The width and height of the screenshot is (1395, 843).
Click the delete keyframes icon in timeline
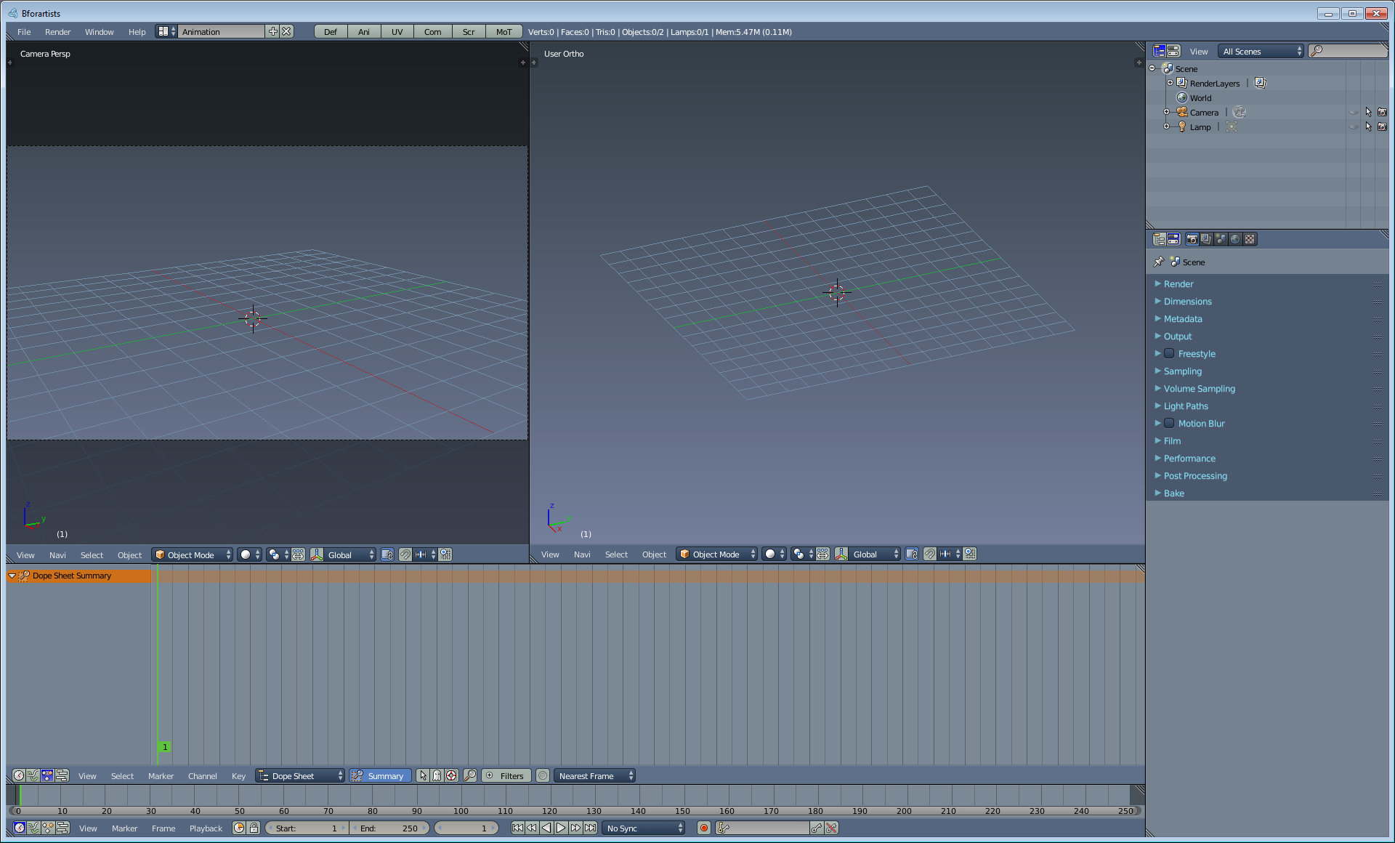(x=831, y=828)
